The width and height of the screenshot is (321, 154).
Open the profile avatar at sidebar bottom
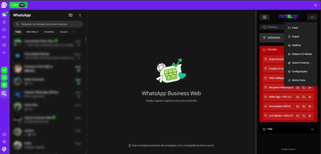point(4,149)
